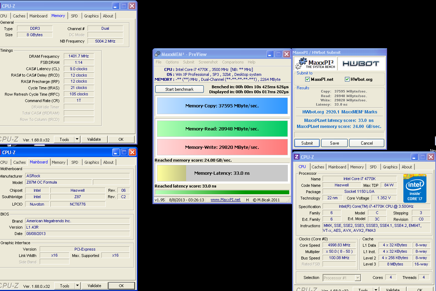Click Core Voltage value 1.352 V

tap(384, 198)
